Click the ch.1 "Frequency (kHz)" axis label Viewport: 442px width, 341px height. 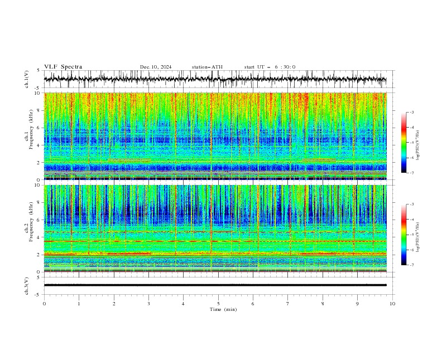pyautogui.click(x=31, y=129)
